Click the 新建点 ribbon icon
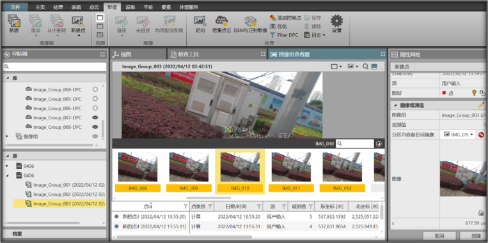The image size is (488, 243). pos(78,21)
